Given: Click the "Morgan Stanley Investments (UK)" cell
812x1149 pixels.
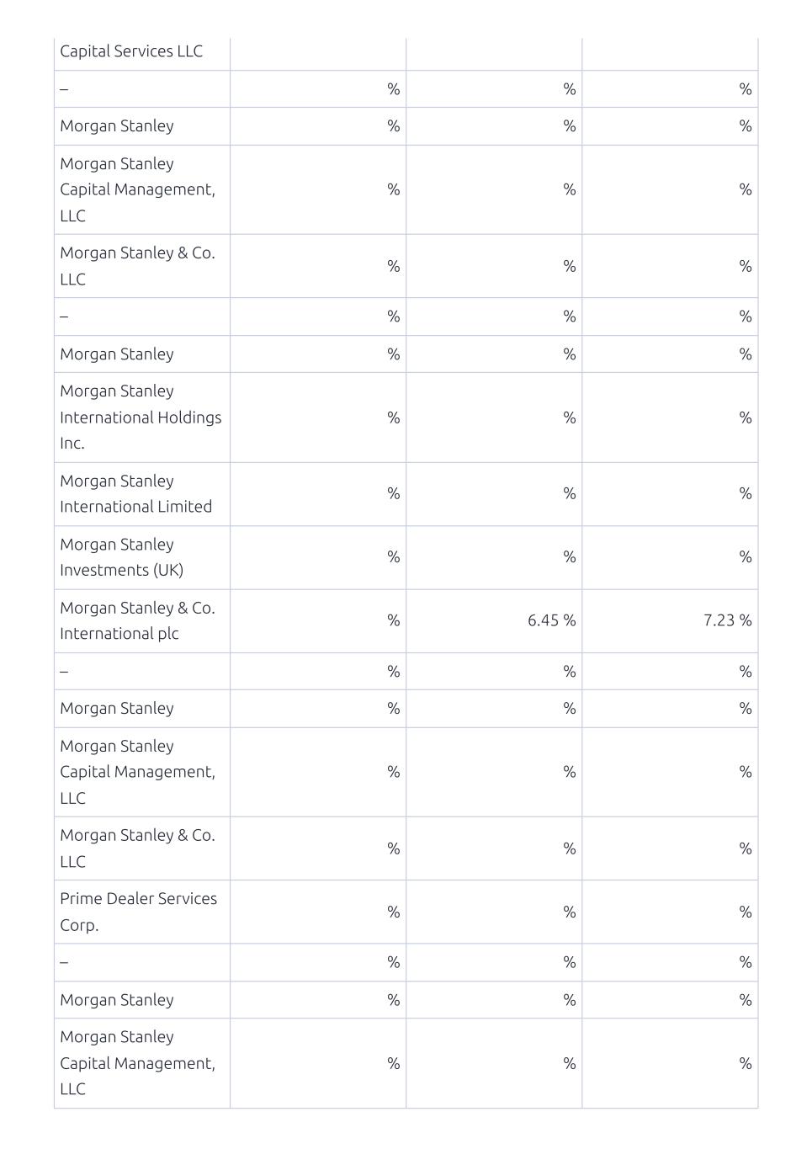Looking at the screenshot, I should [x=141, y=557].
